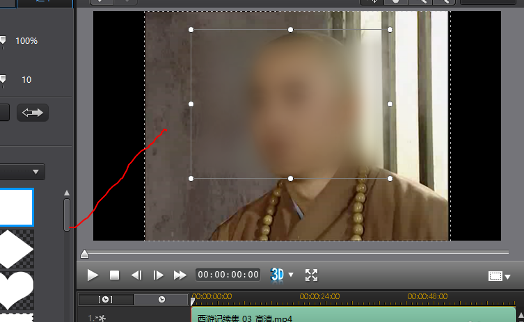Select the heart mask shape
The width and height of the screenshot is (524, 322).
tap(17, 291)
